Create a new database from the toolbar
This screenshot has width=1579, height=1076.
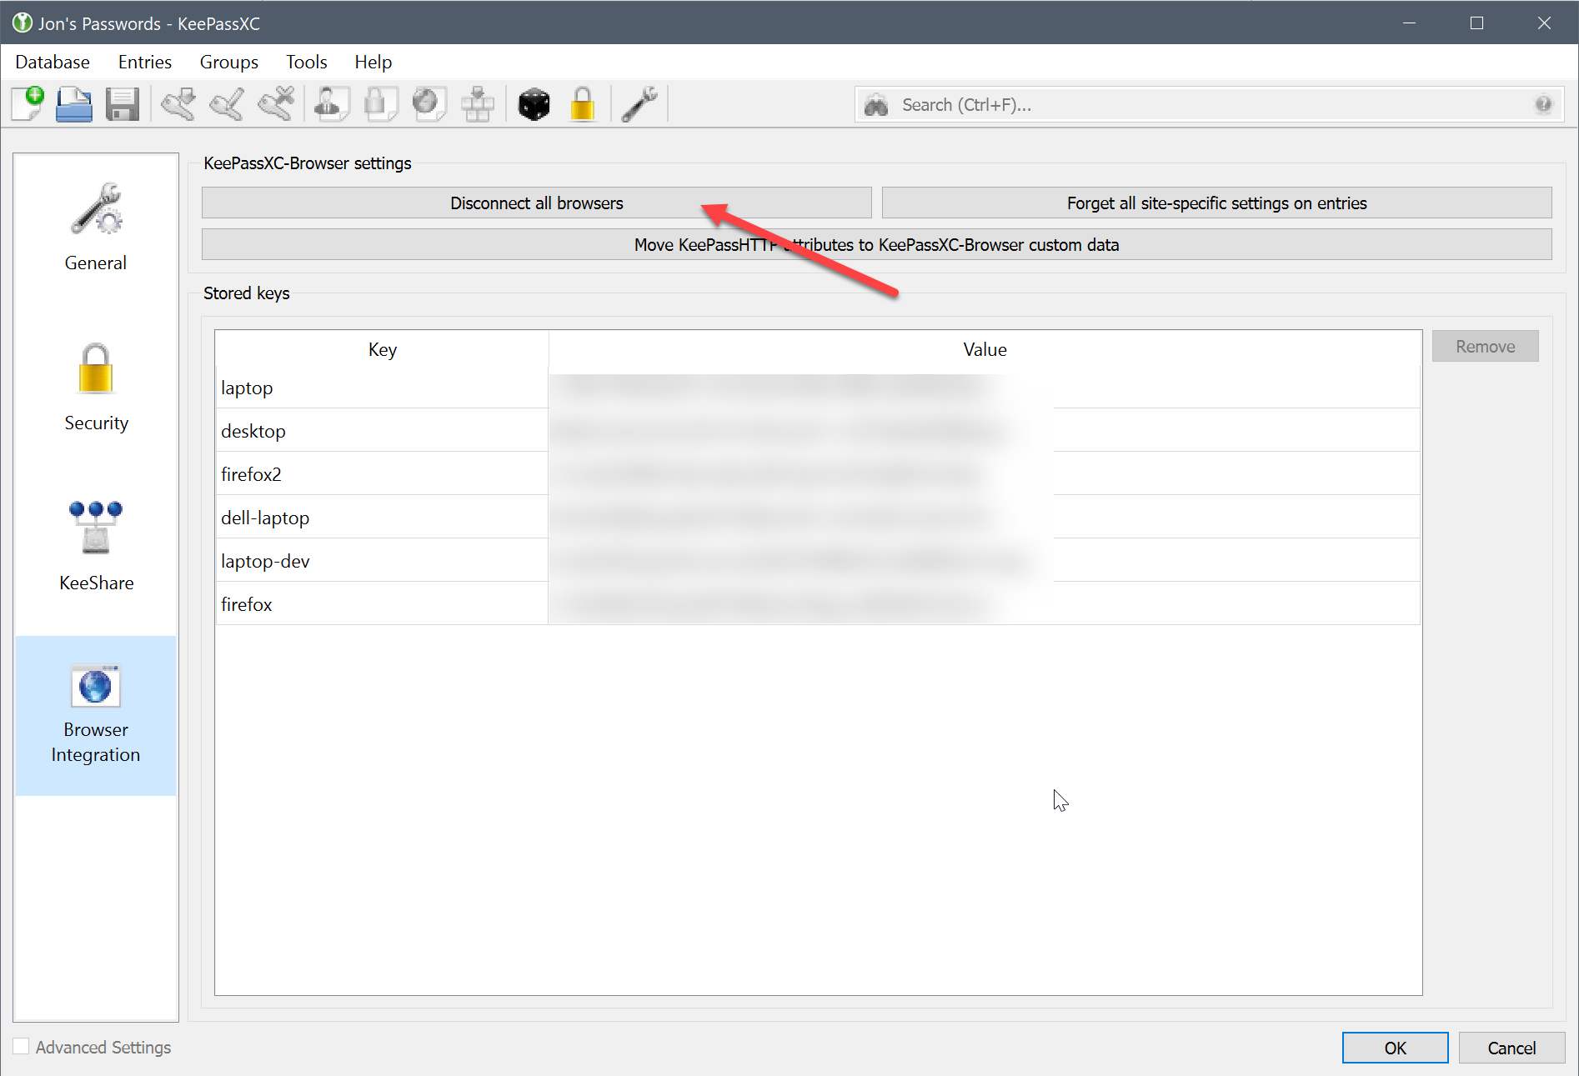[28, 103]
